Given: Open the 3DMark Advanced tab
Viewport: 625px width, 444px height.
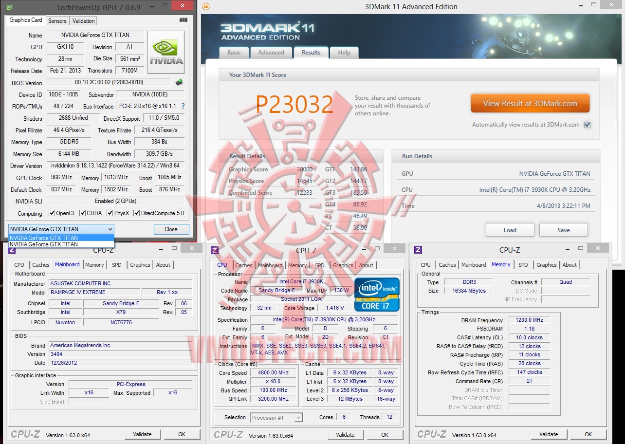Looking at the screenshot, I should [271, 53].
